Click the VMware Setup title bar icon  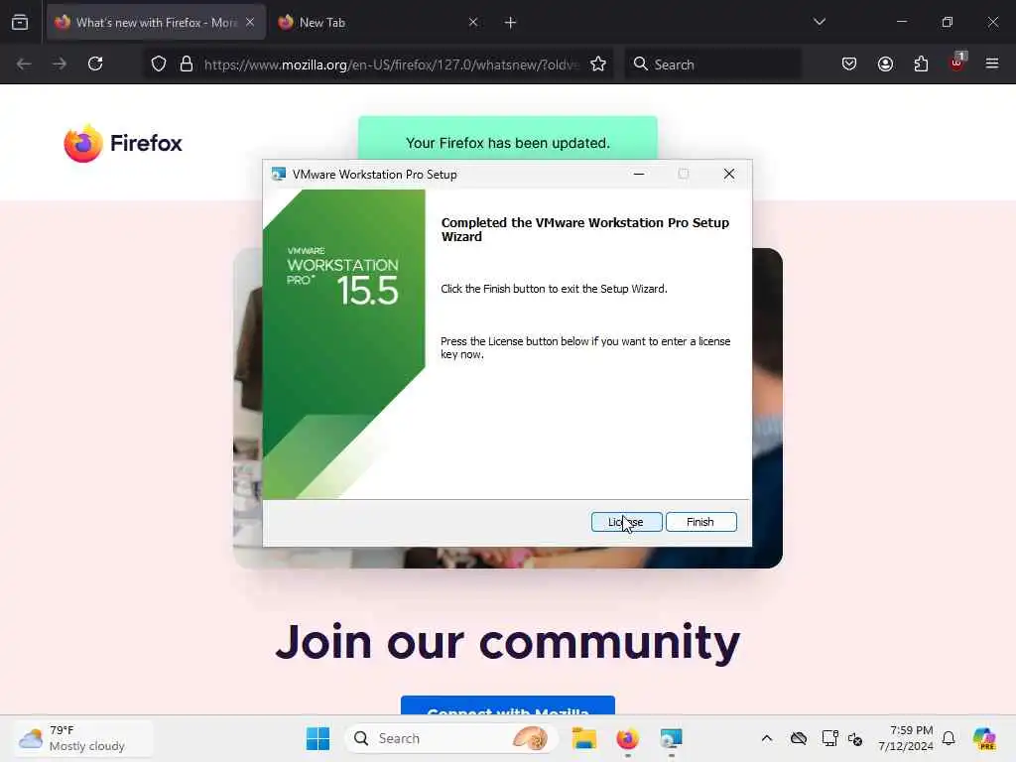click(279, 175)
